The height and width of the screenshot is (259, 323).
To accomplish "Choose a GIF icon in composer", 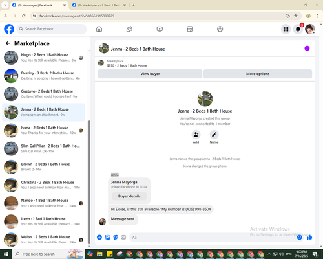I will pos(123,237).
